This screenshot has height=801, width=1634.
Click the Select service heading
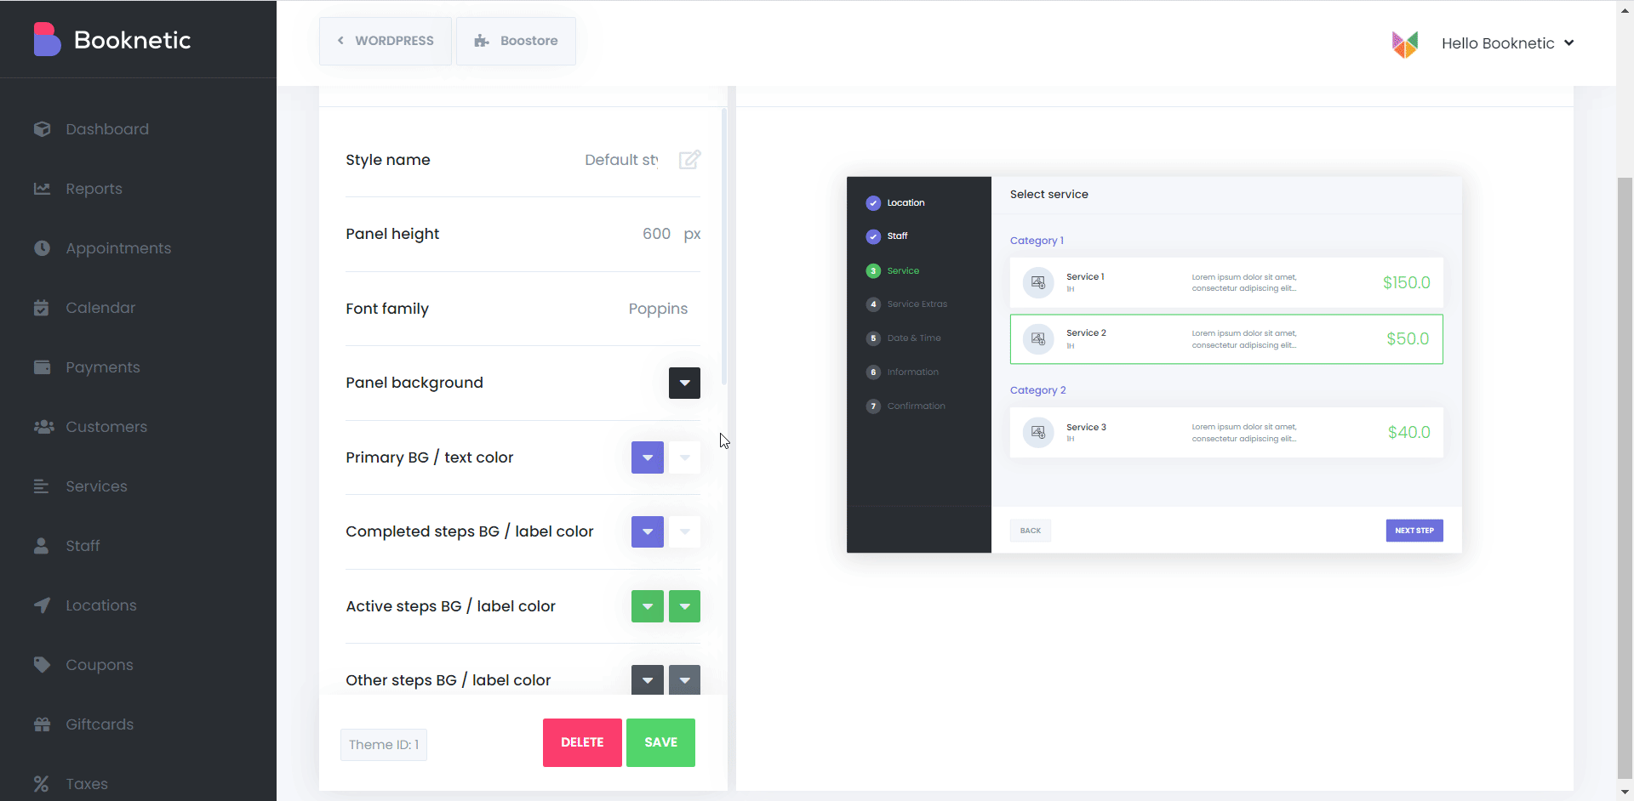pos(1049,195)
